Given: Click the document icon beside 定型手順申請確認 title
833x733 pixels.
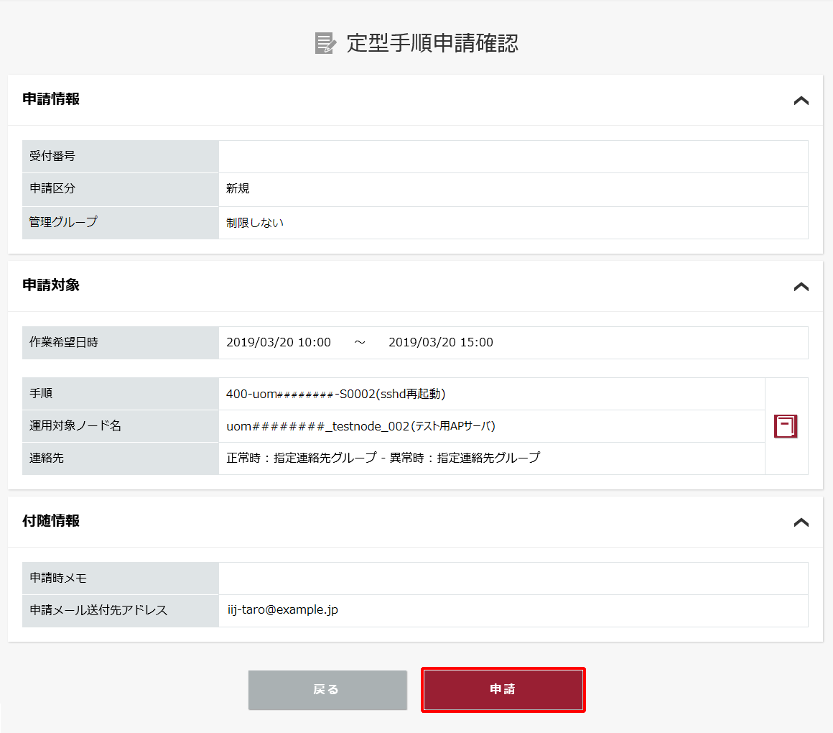Looking at the screenshot, I should click(325, 43).
